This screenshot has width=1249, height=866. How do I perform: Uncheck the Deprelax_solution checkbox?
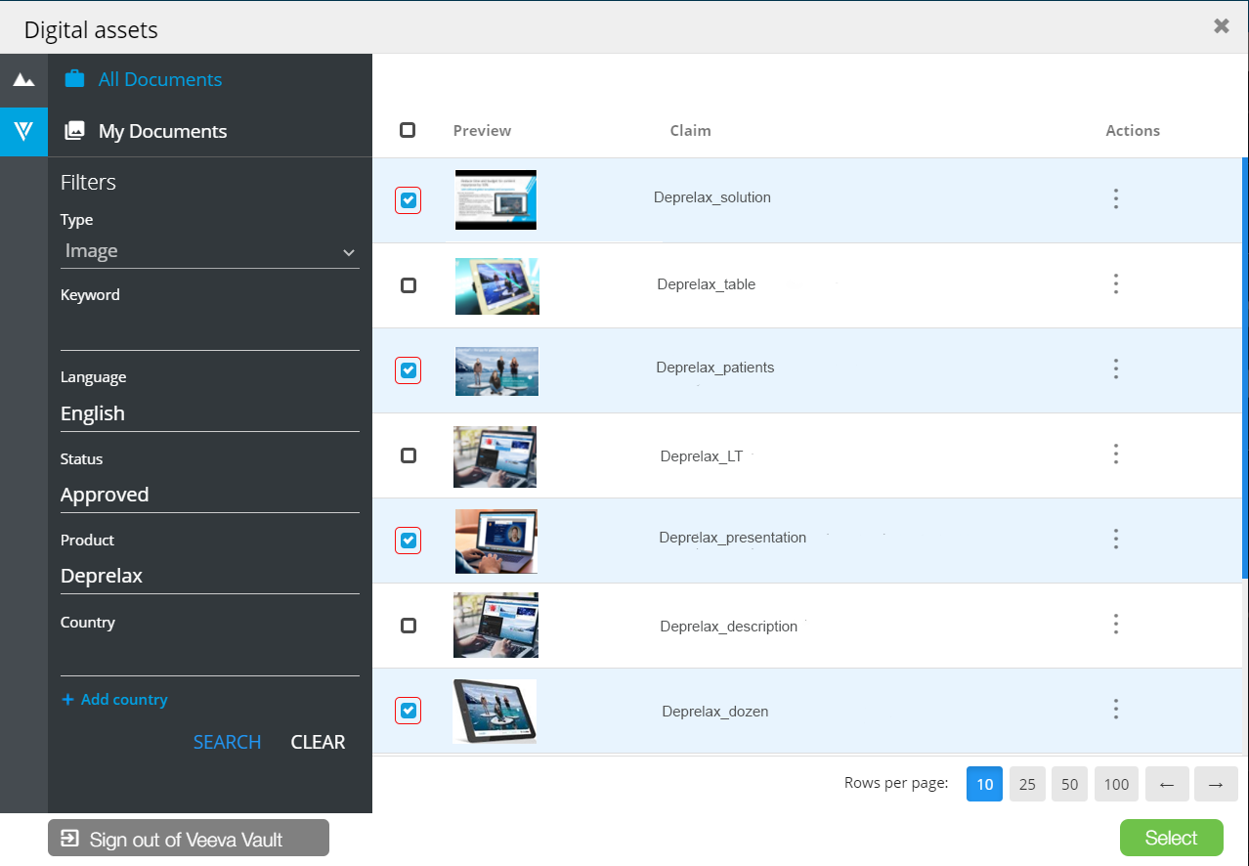click(x=409, y=200)
